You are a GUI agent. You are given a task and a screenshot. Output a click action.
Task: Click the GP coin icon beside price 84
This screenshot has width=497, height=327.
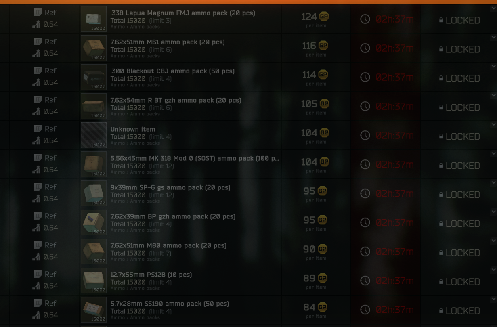click(x=323, y=307)
